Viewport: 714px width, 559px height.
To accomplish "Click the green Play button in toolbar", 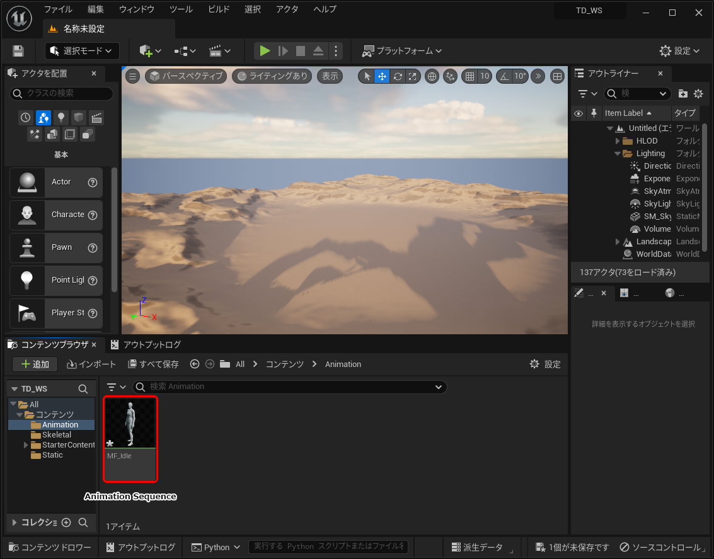I will point(265,51).
